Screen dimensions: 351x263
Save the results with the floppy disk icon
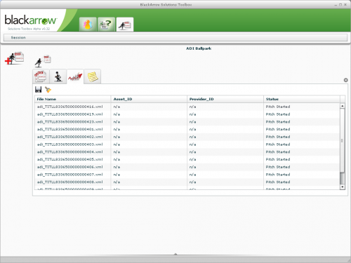point(38,89)
